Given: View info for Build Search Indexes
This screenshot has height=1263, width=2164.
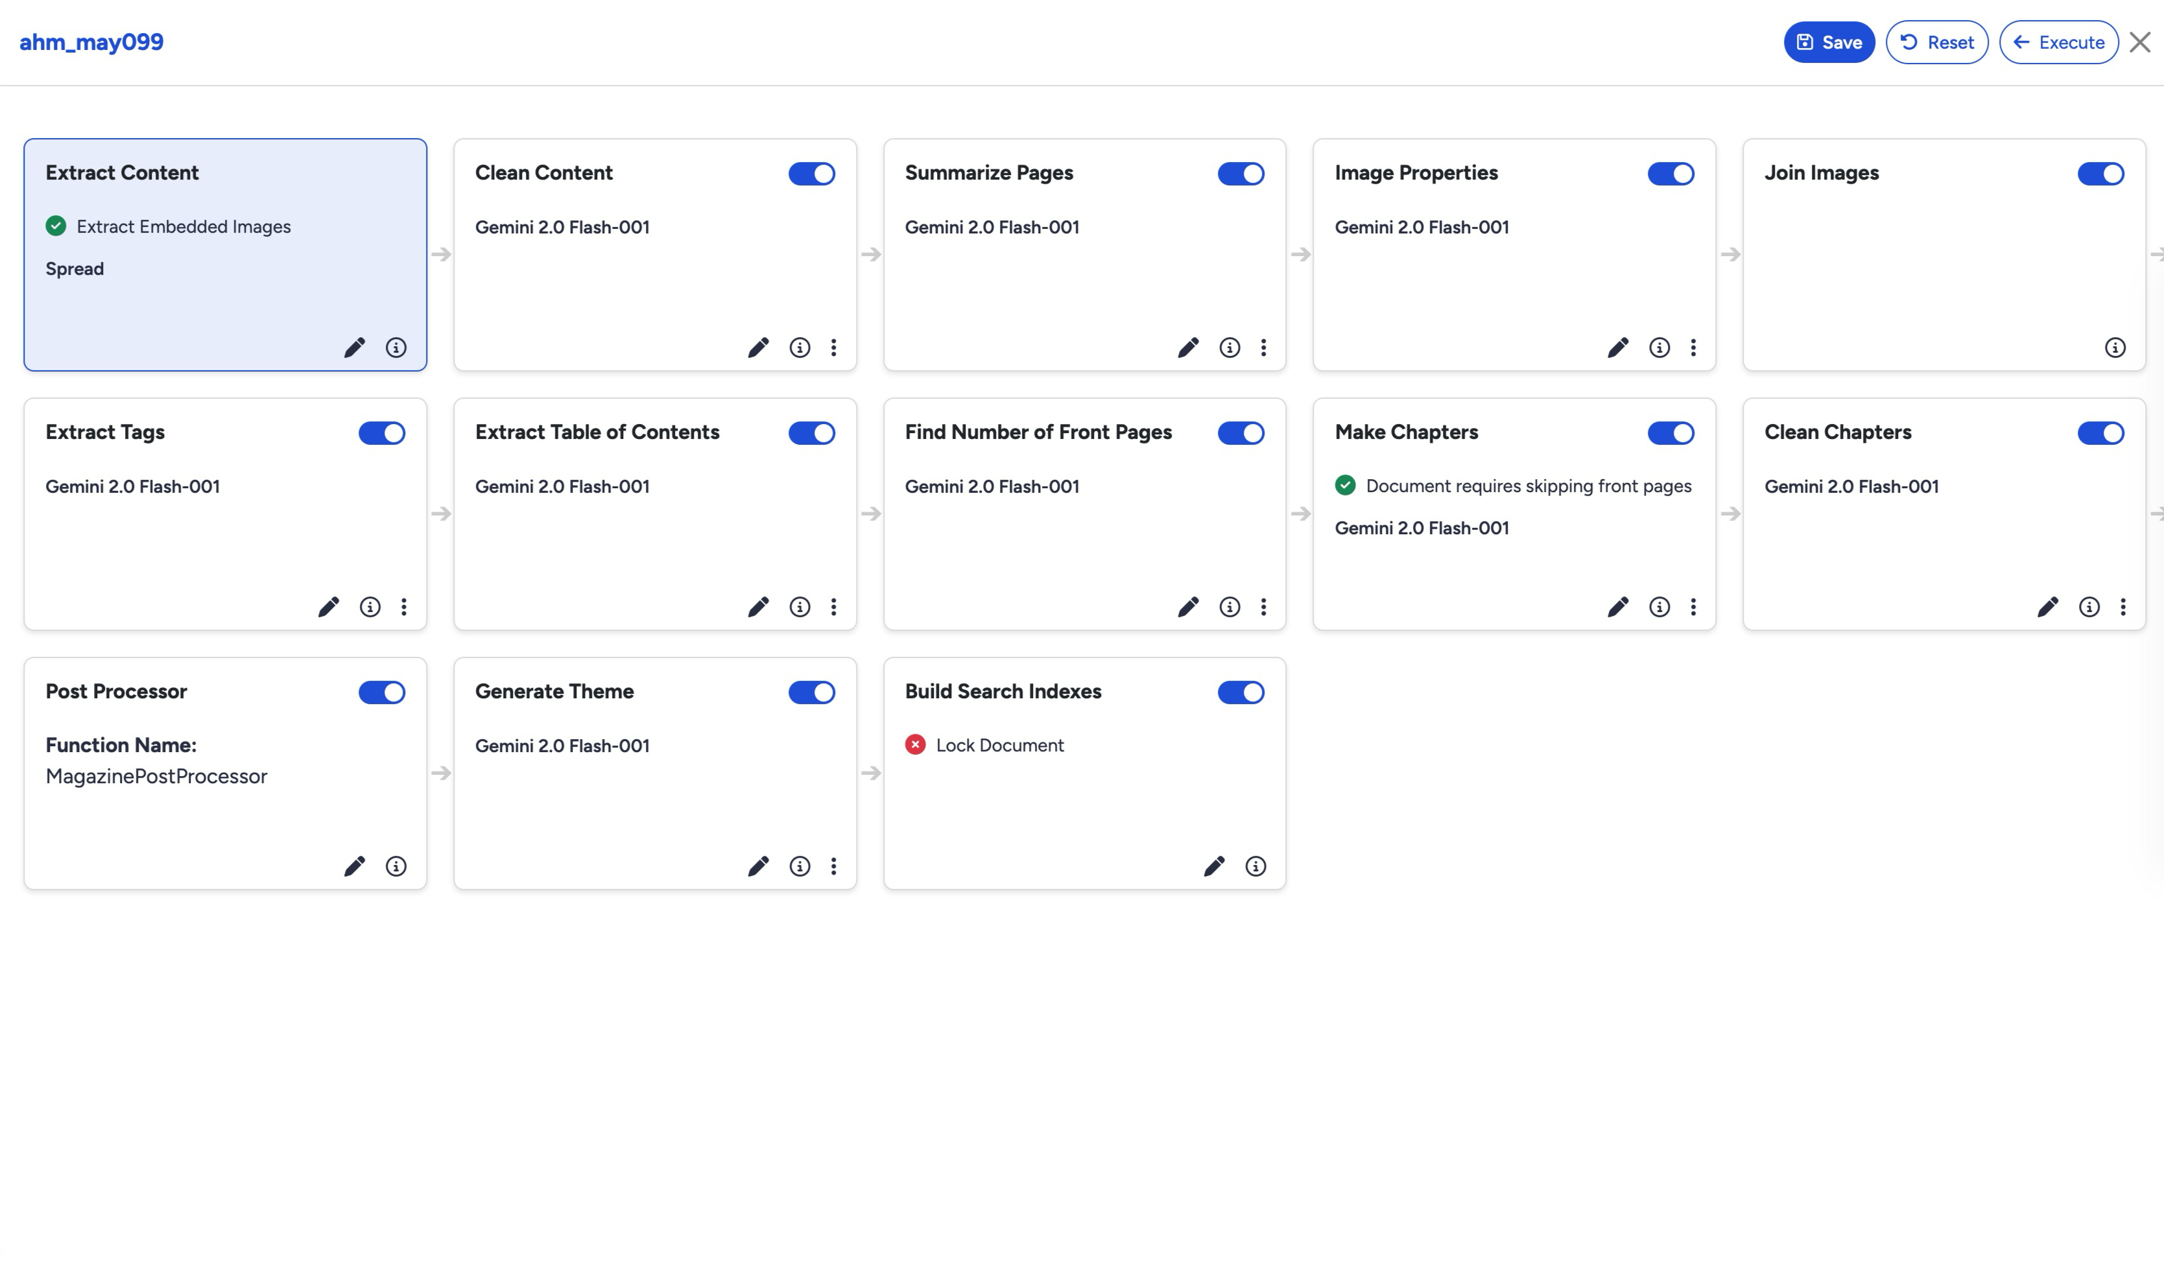Looking at the screenshot, I should pos(1255,866).
